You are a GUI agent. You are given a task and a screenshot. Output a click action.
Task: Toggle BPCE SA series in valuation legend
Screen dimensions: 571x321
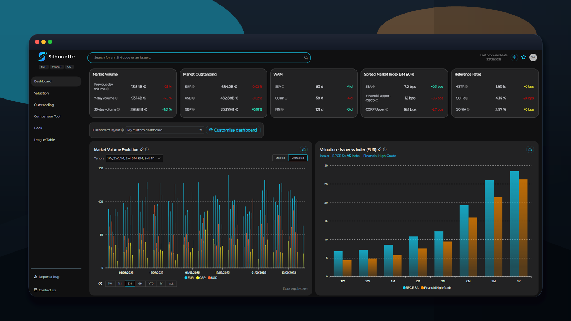coord(411,288)
